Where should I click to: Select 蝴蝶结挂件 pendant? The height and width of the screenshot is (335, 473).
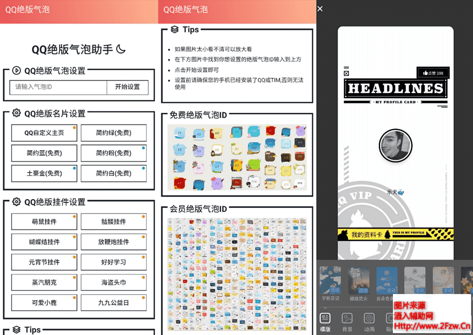(x=44, y=242)
